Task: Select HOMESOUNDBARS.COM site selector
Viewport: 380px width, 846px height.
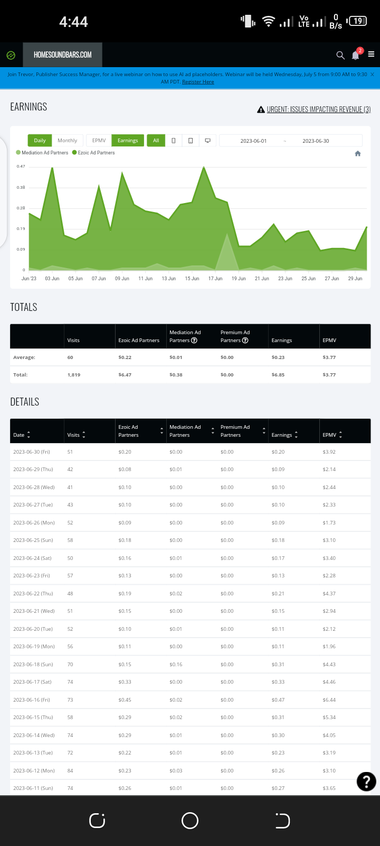Action: tap(63, 55)
